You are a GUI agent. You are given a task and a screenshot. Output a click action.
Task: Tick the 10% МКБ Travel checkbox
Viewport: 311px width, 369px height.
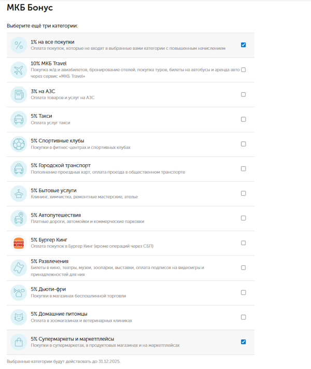click(x=243, y=70)
